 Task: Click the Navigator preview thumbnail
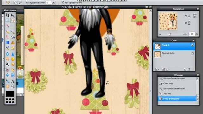pyautogui.click(x=168, y=21)
